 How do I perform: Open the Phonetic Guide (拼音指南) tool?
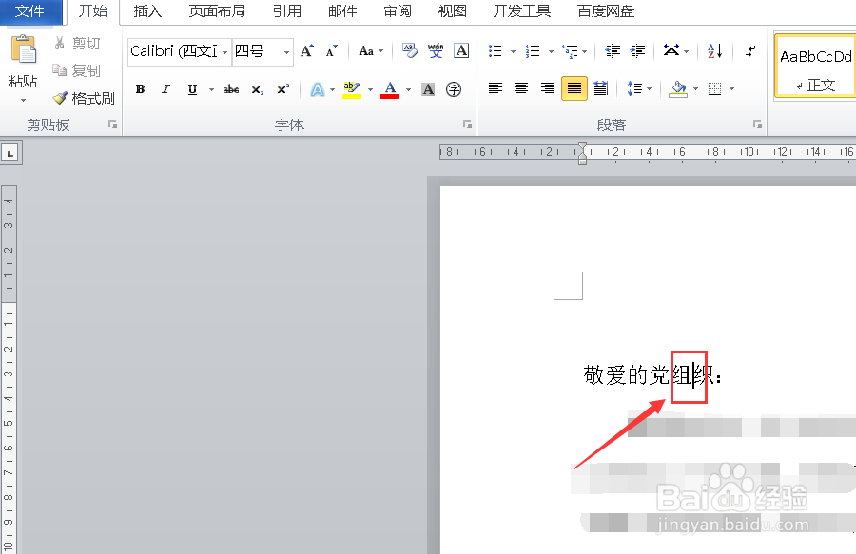[435, 50]
